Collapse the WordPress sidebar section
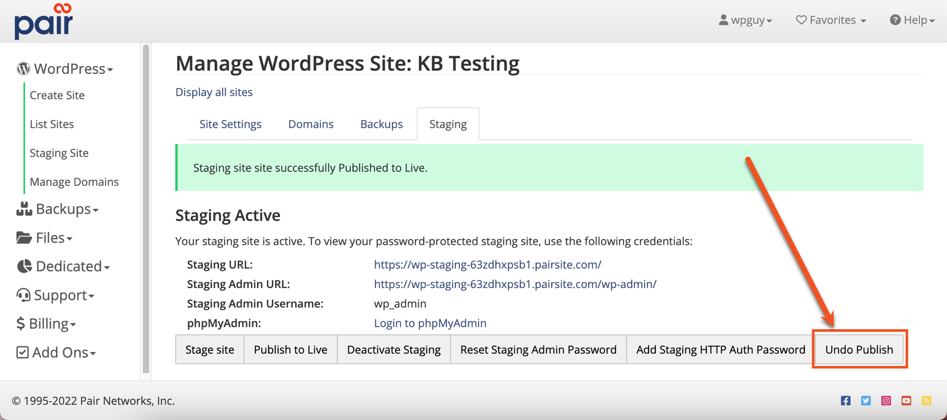Viewport: 947px width, 420px height. [x=65, y=69]
